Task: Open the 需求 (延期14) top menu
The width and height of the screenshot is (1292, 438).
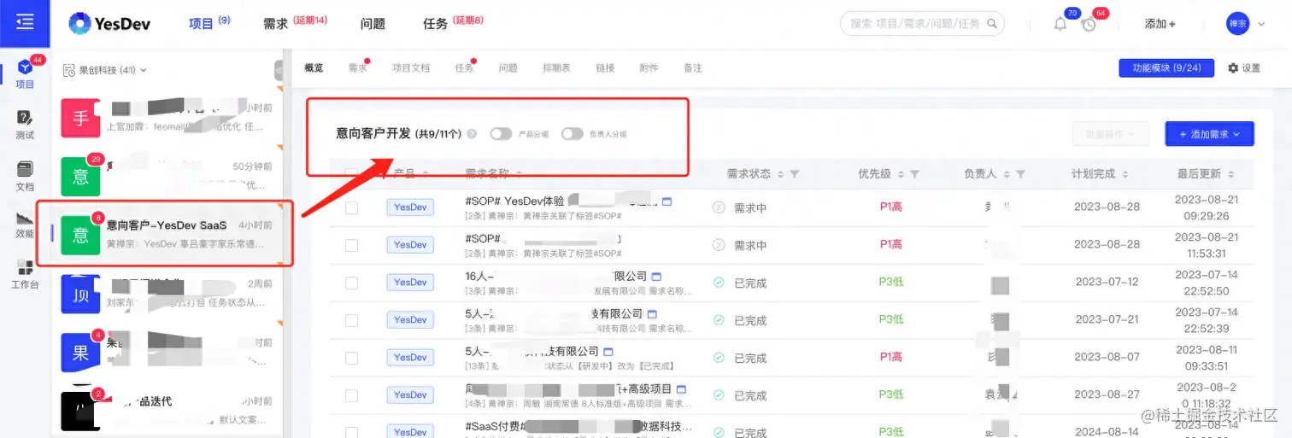Action: tap(295, 23)
